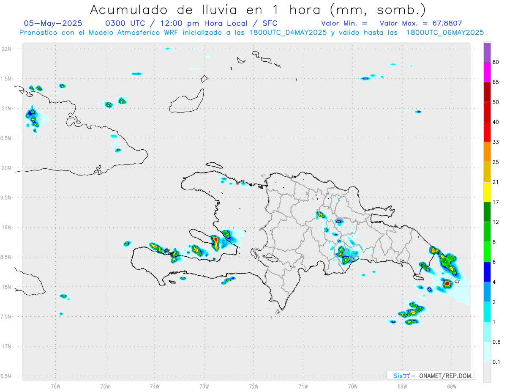Click the legend value '21'
507x392 pixels.
[496, 182]
